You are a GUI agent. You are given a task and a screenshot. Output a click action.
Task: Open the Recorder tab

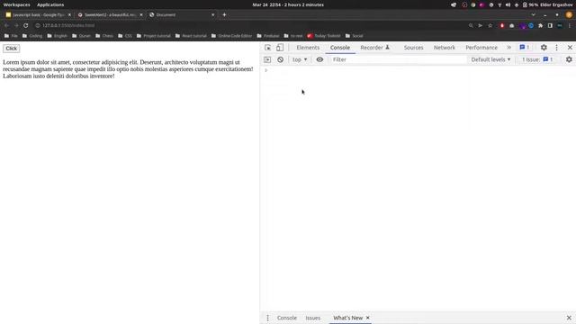point(374,48)
